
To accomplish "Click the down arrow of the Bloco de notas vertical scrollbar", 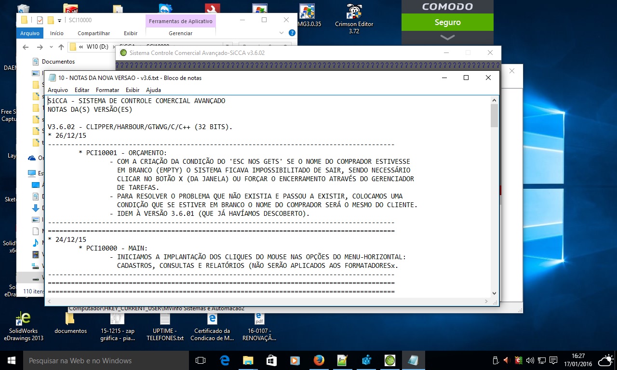I will pos(494,293).
